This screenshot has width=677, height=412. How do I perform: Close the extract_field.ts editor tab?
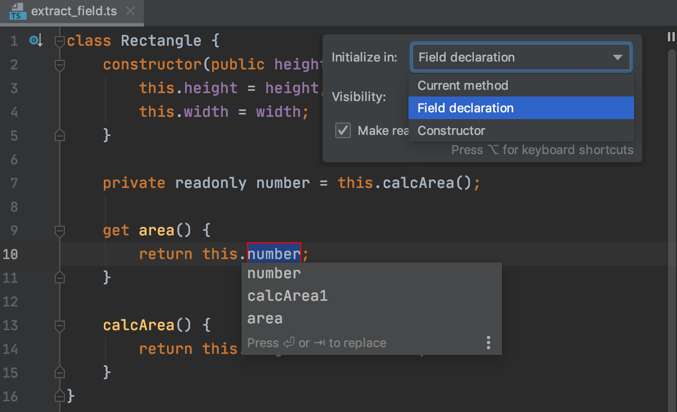130,11
